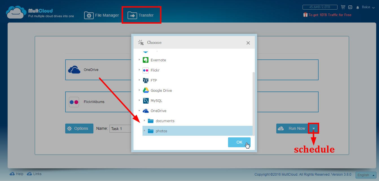Expand the Google Drive tree node
The height and width of the screenshot is (181, 379).
point(139,90)
